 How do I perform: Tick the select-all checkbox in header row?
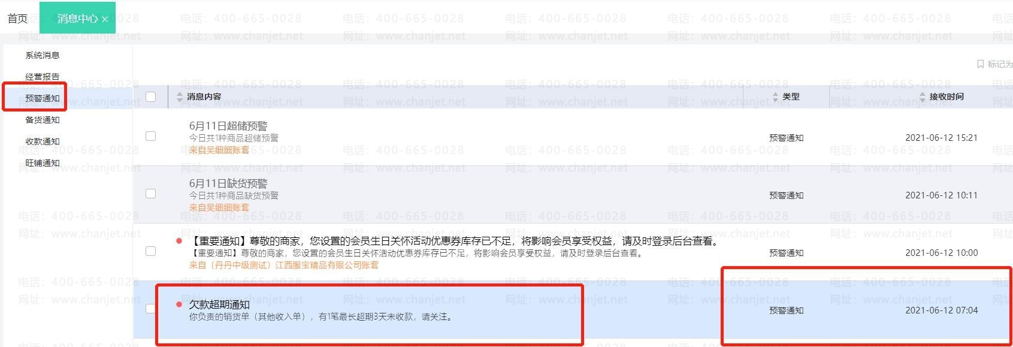(150, 96)
